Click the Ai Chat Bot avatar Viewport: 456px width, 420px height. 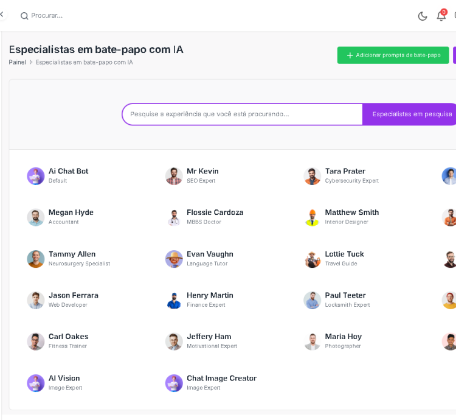click(36, 176)
